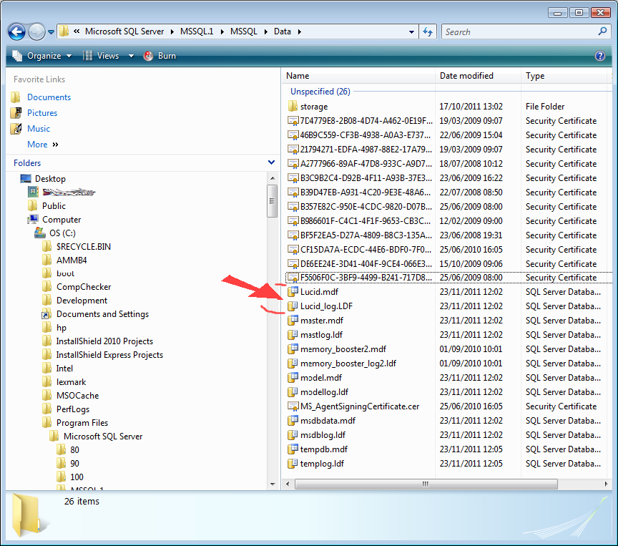This screenshot has height=546, width=618.
Task: Select Microsoft SQL Server in folder tree
Action: pyautogui.click(x=103, y=436)
